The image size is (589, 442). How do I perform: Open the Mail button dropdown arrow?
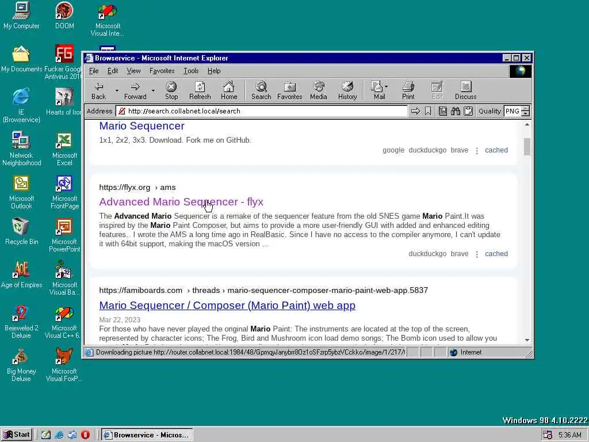click(x=386, y=86)
